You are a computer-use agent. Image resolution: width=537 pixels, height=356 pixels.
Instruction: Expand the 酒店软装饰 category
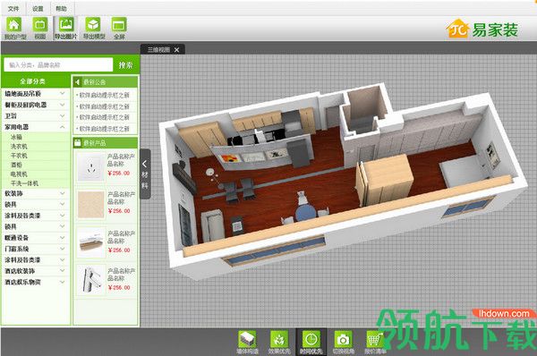36,271
